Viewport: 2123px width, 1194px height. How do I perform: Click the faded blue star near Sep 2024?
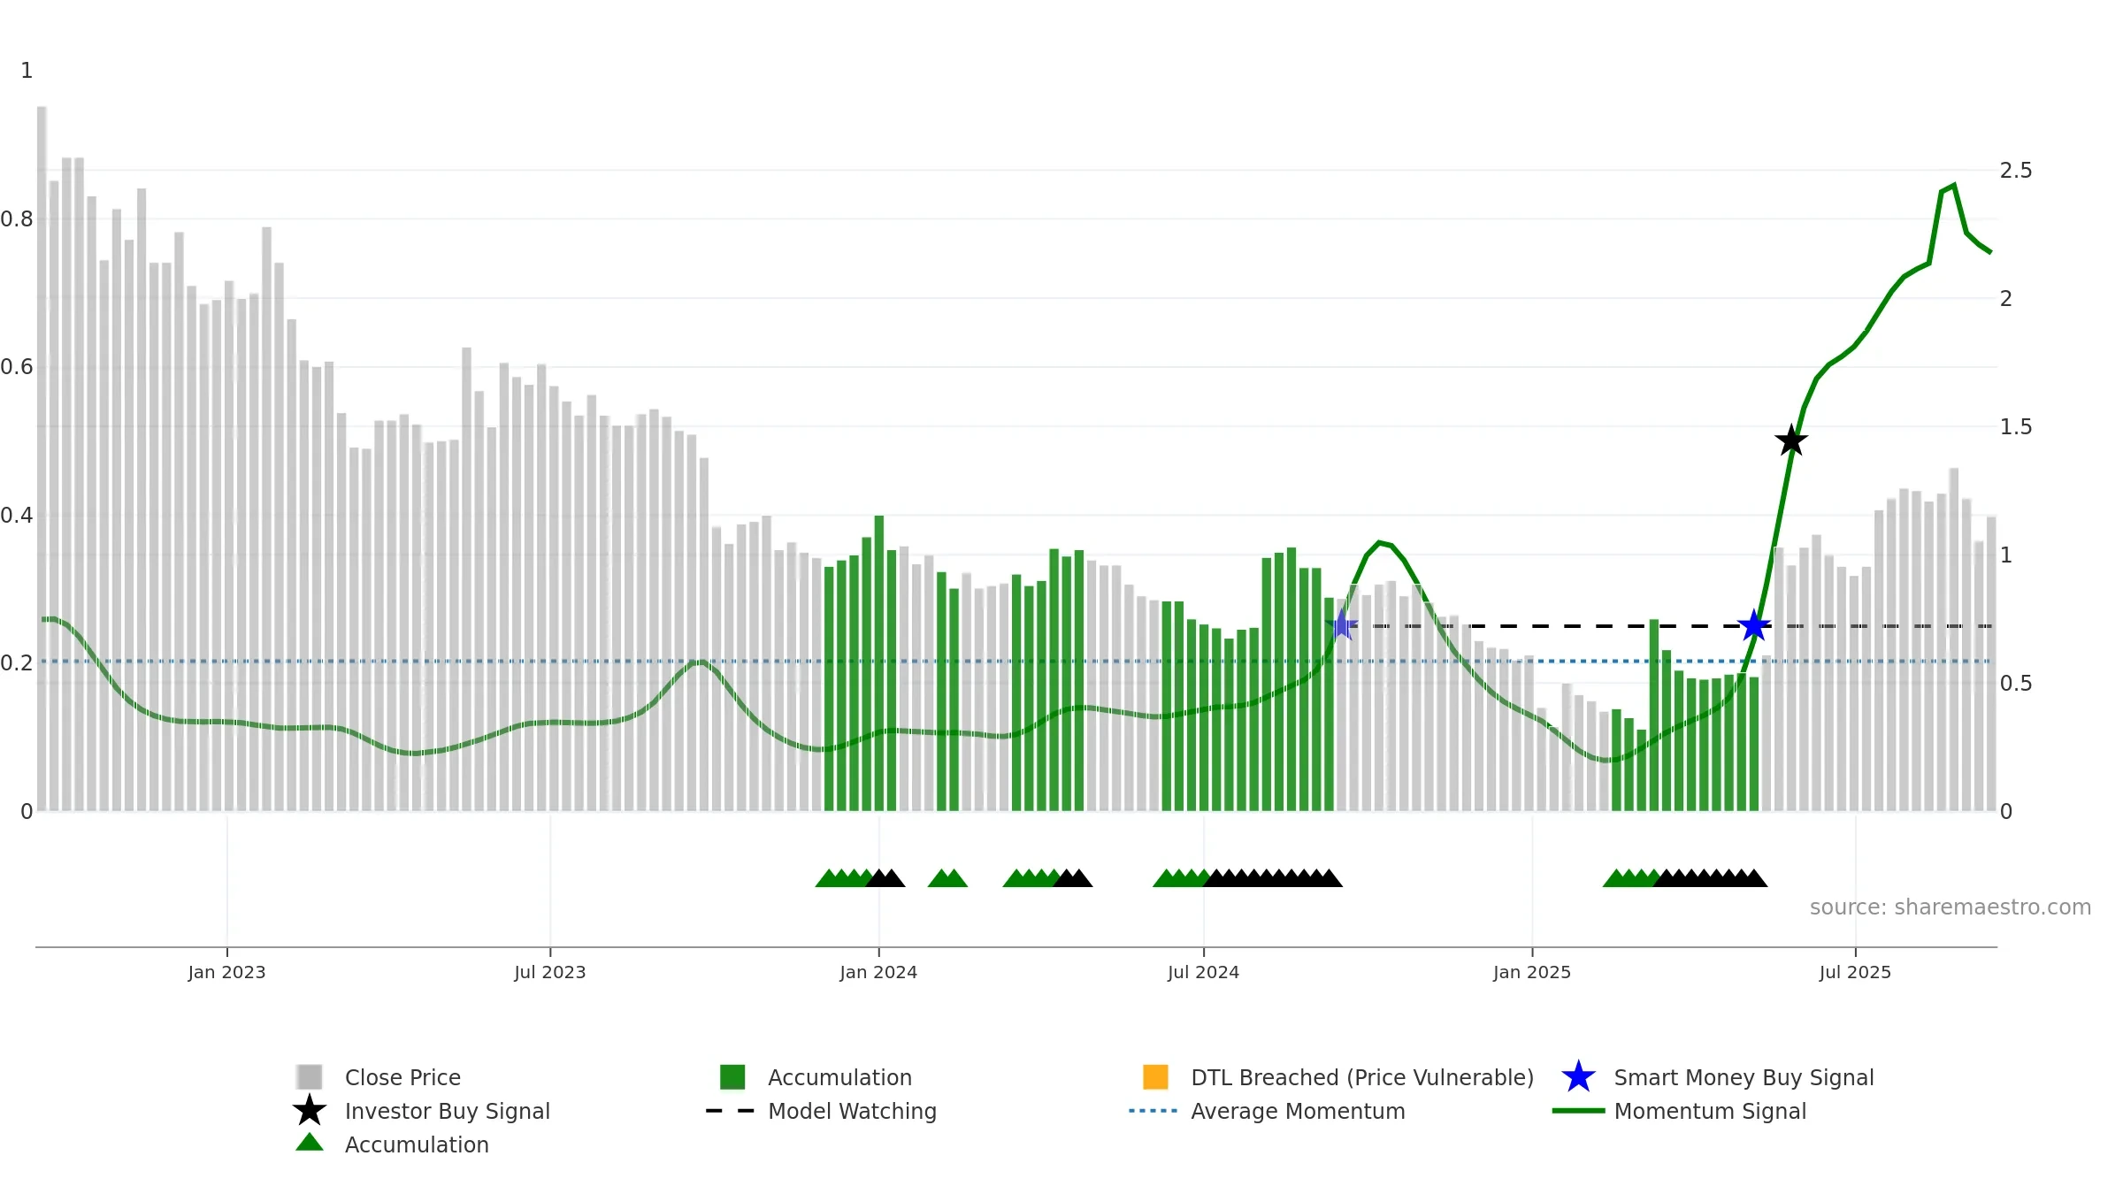[x=1342, y=624]
